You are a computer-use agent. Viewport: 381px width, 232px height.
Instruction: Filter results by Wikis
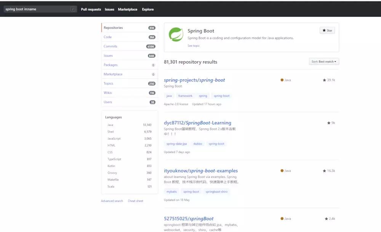pyautogui.click(x=107, y=92)
